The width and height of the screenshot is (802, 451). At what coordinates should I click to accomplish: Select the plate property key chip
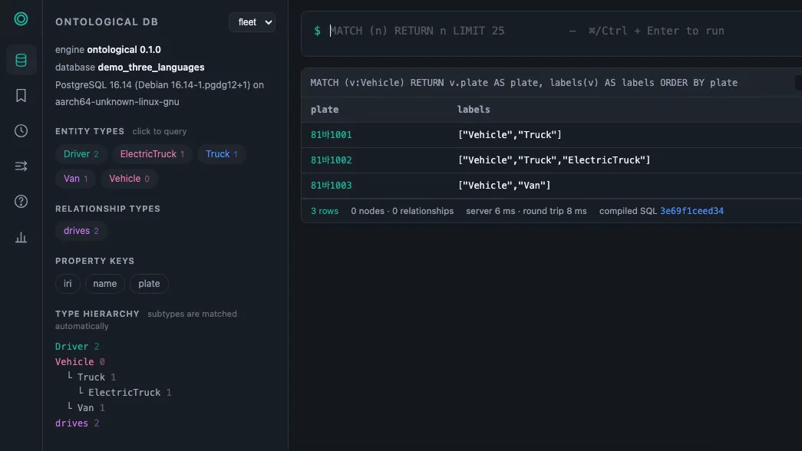pos(149,284)
